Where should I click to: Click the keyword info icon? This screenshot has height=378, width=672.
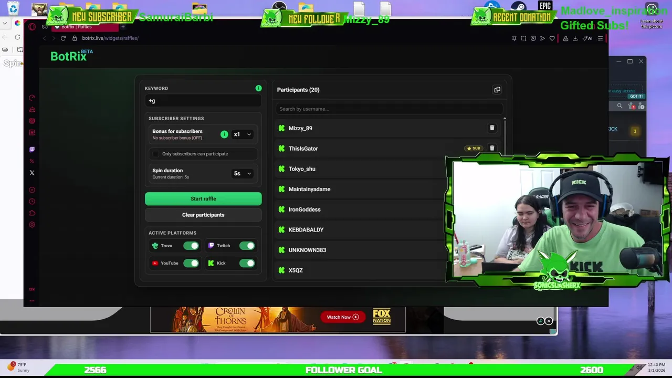(258, 88)
